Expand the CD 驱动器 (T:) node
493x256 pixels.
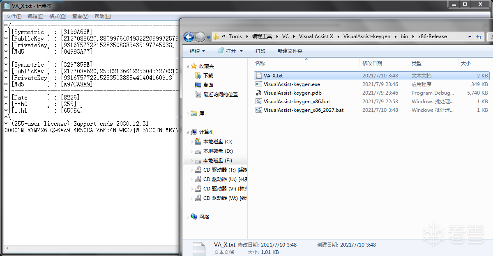[x=192, y=170]
